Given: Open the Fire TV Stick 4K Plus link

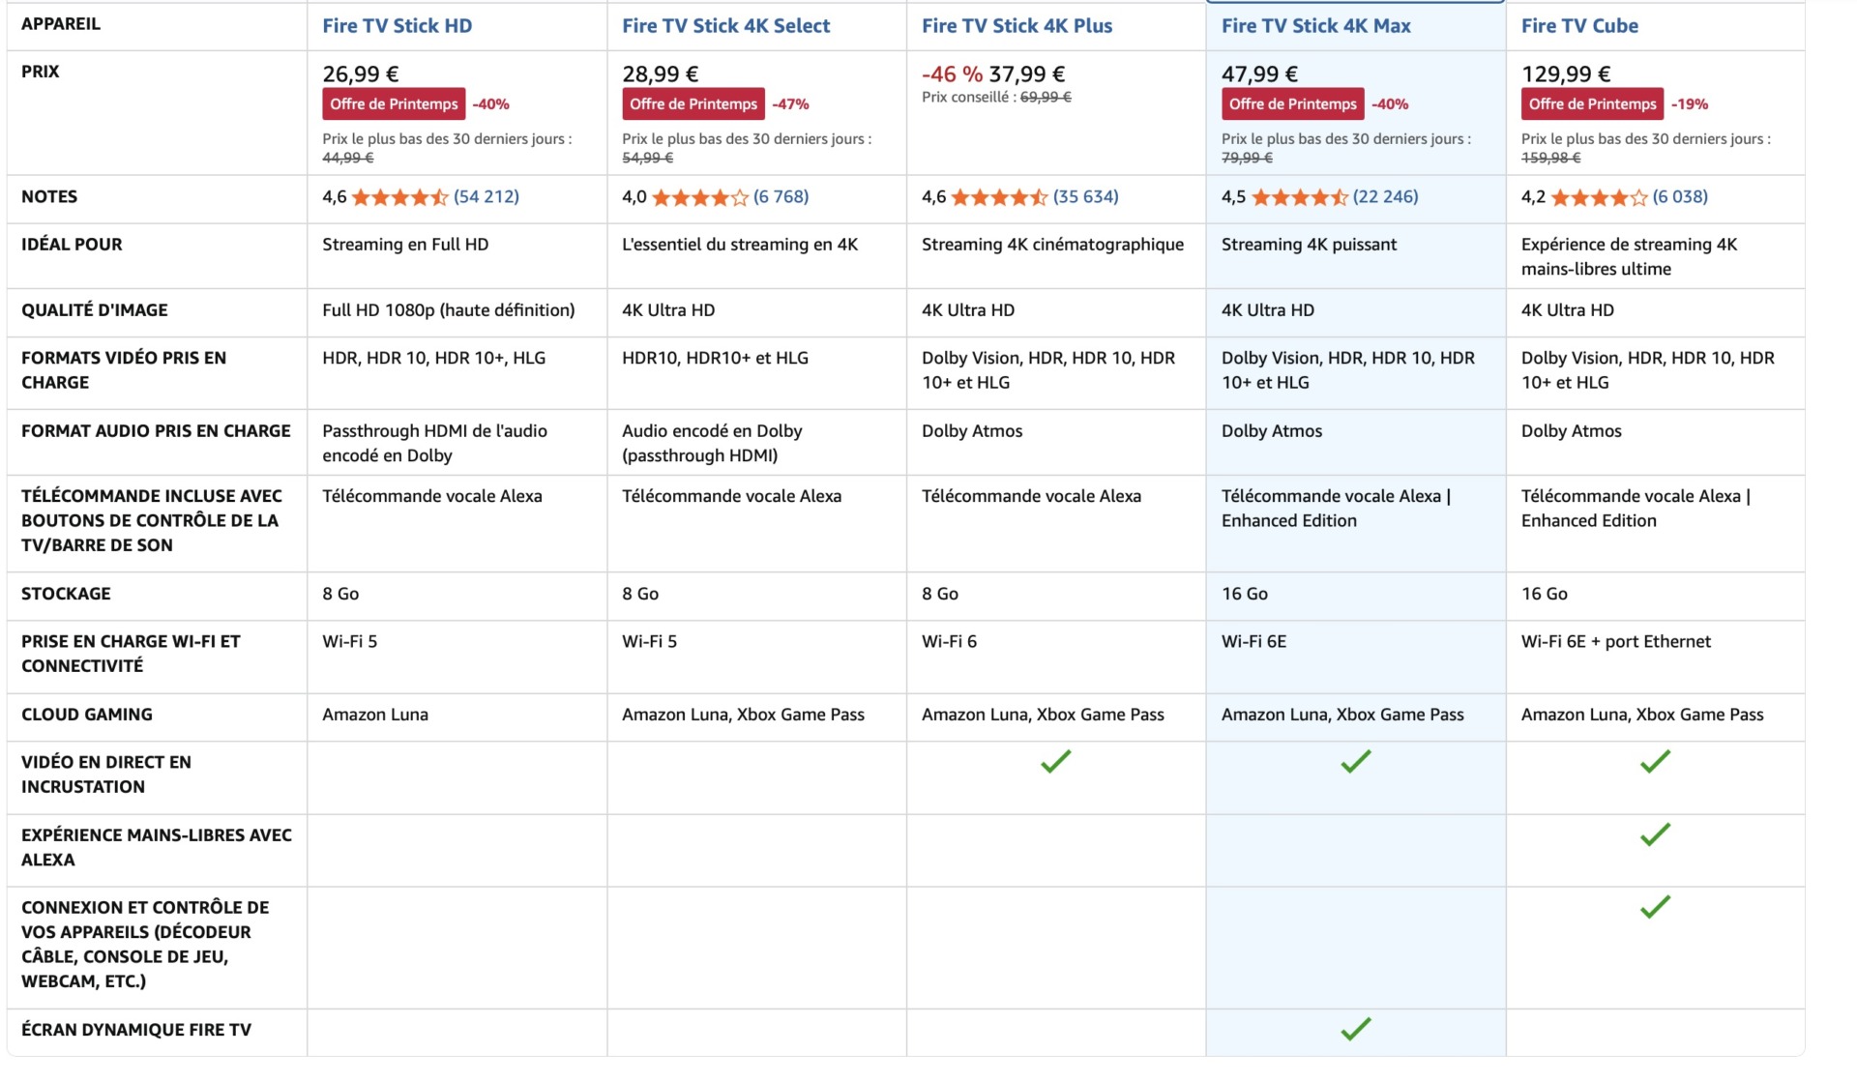Looking at the screenshot, I should (x=1017, y=26).
